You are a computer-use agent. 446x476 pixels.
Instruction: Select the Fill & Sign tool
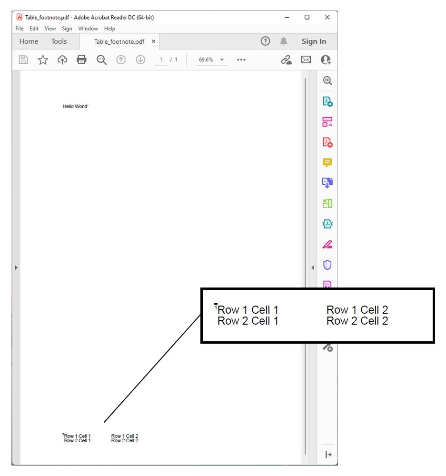click(327, 244)
